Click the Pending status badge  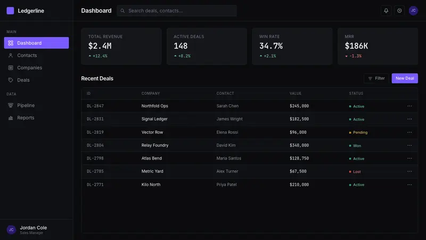[x=358, y=132]
